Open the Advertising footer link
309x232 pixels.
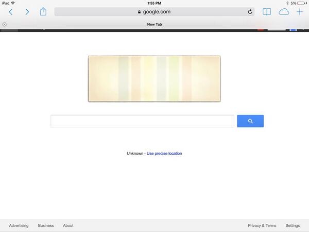pyautogui.click(x=19, y=225)
